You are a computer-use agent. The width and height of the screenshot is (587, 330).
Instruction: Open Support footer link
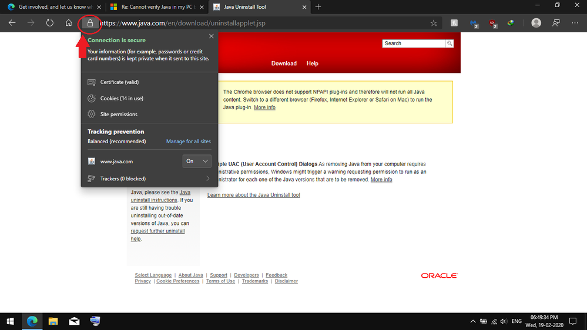point(219,275)
